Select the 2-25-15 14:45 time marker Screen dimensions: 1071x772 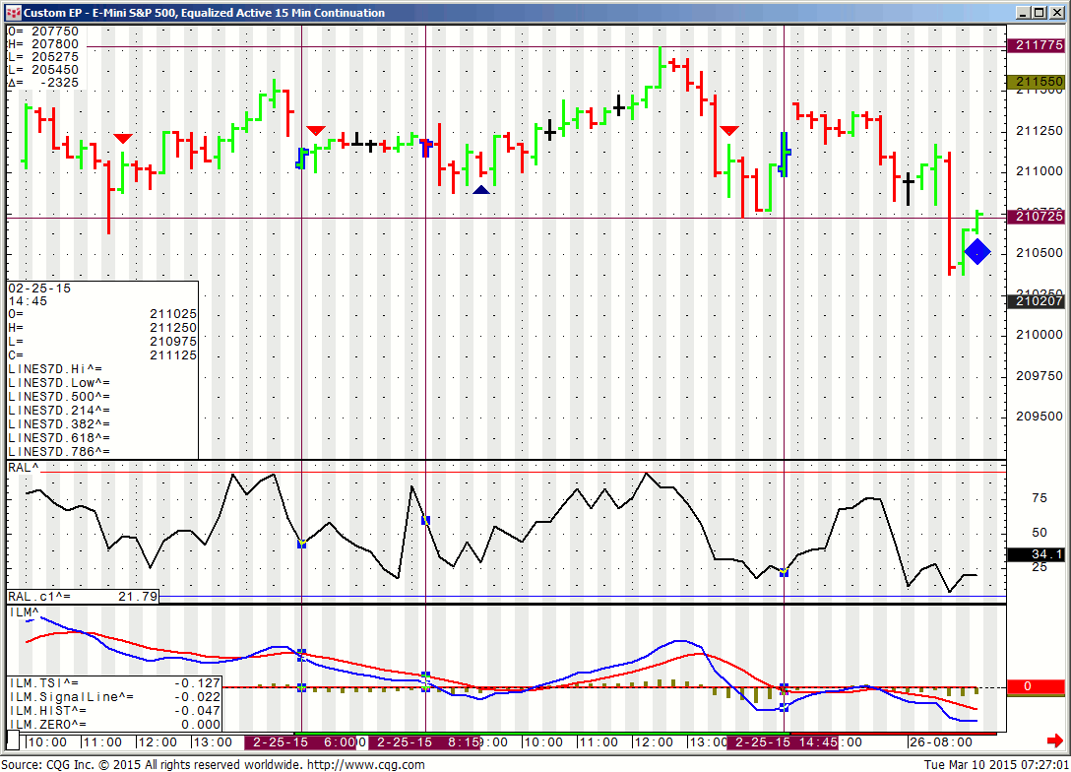pos(784,742)
